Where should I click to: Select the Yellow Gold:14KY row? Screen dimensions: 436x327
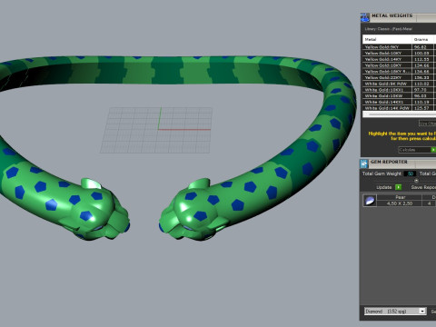coord(399,59)
